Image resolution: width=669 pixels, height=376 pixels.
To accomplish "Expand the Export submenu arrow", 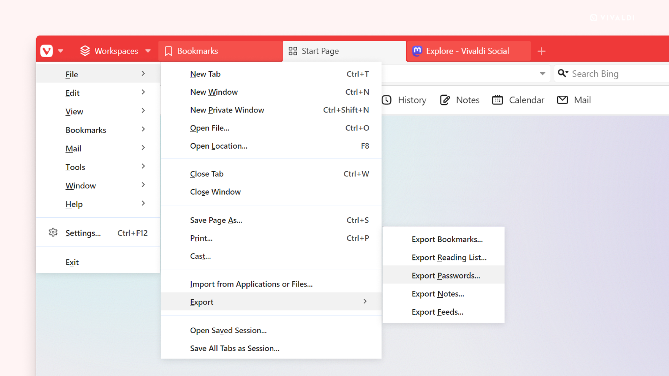I will 365,301.
